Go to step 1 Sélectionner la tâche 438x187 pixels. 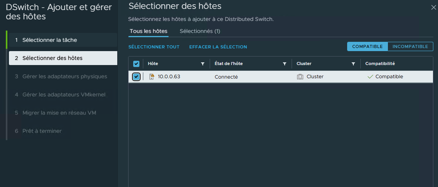coord(50,40)
